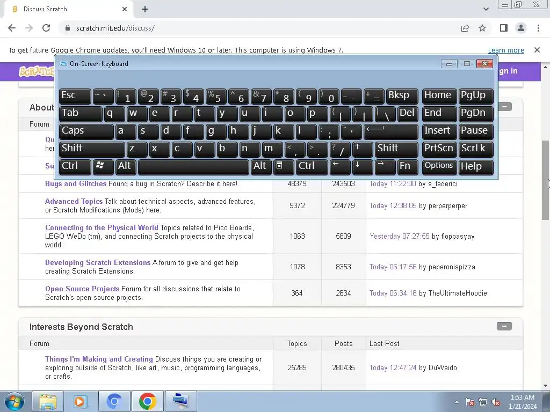Toggle Caps lock on on-screen keyboard

86,131
